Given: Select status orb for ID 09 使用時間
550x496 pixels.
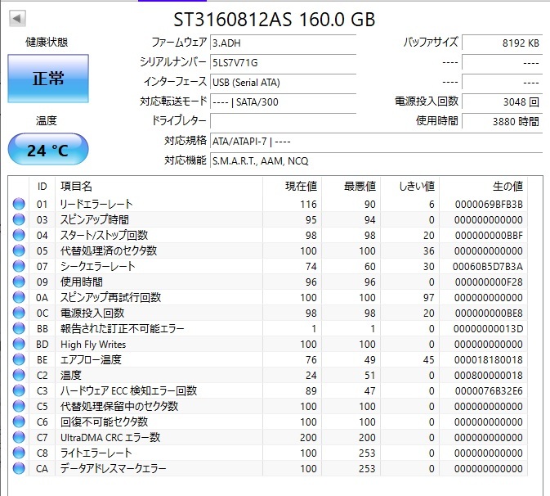Looking at the screenshot, I should click(19, 282).
